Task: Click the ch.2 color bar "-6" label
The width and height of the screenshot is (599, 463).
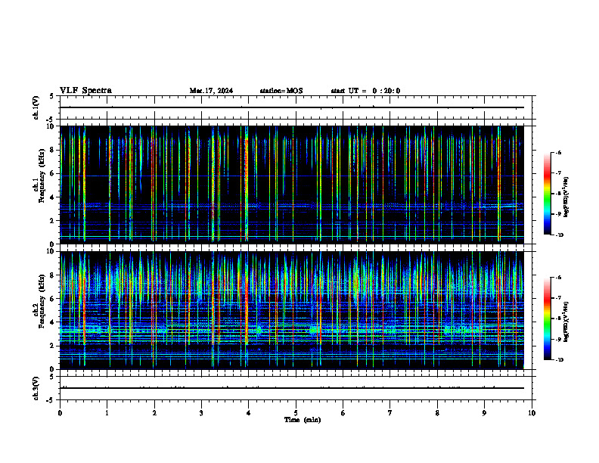Action: pyautogui.click(x=559, y=278)
